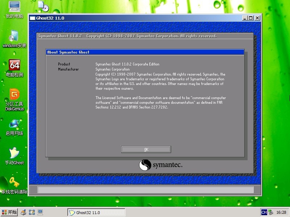Open the 手动Ghost desktop icon
This screenshot has width=290, height=217.
14,156
